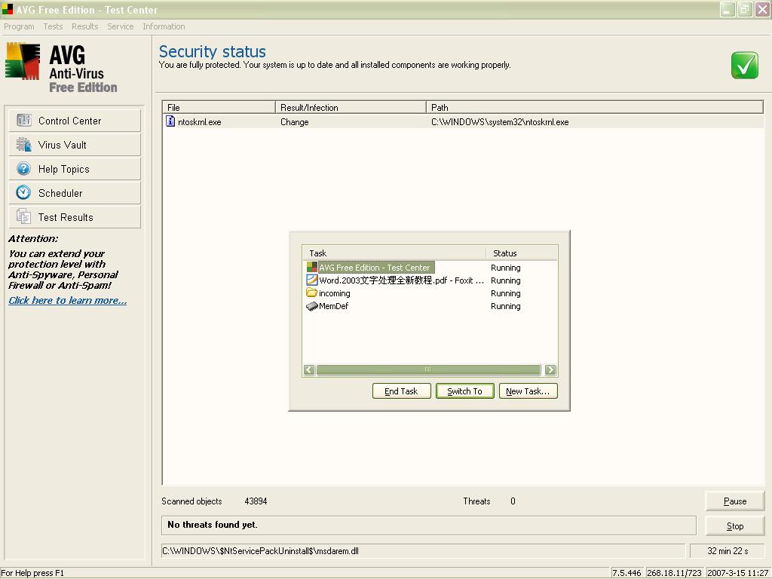The height and width of the screenshot is (579, 772).
Task: Click the left arrow of task list scrollbar
Action: (309, 369)
